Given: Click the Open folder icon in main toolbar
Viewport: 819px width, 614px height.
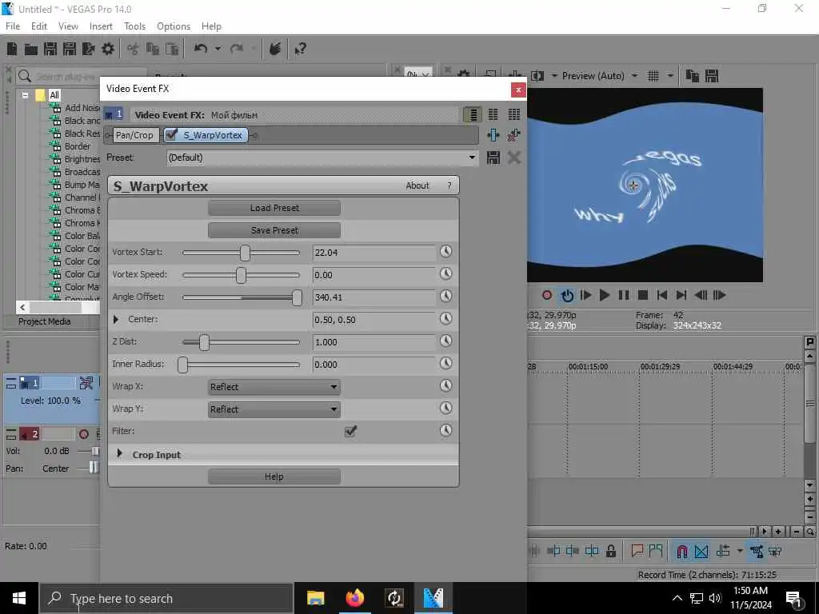Looking at the screenshot, I should [x=31, y=49].
